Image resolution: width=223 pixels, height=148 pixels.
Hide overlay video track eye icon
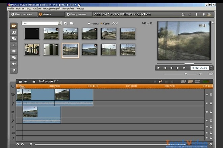pos(207,112)
